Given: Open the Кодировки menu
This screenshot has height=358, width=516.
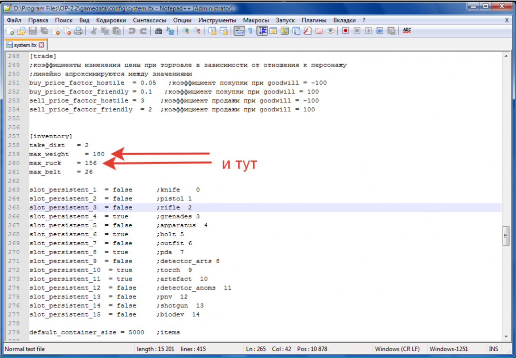Looking at the screenshot, I should pyautogui.click(x=111, y=20).
